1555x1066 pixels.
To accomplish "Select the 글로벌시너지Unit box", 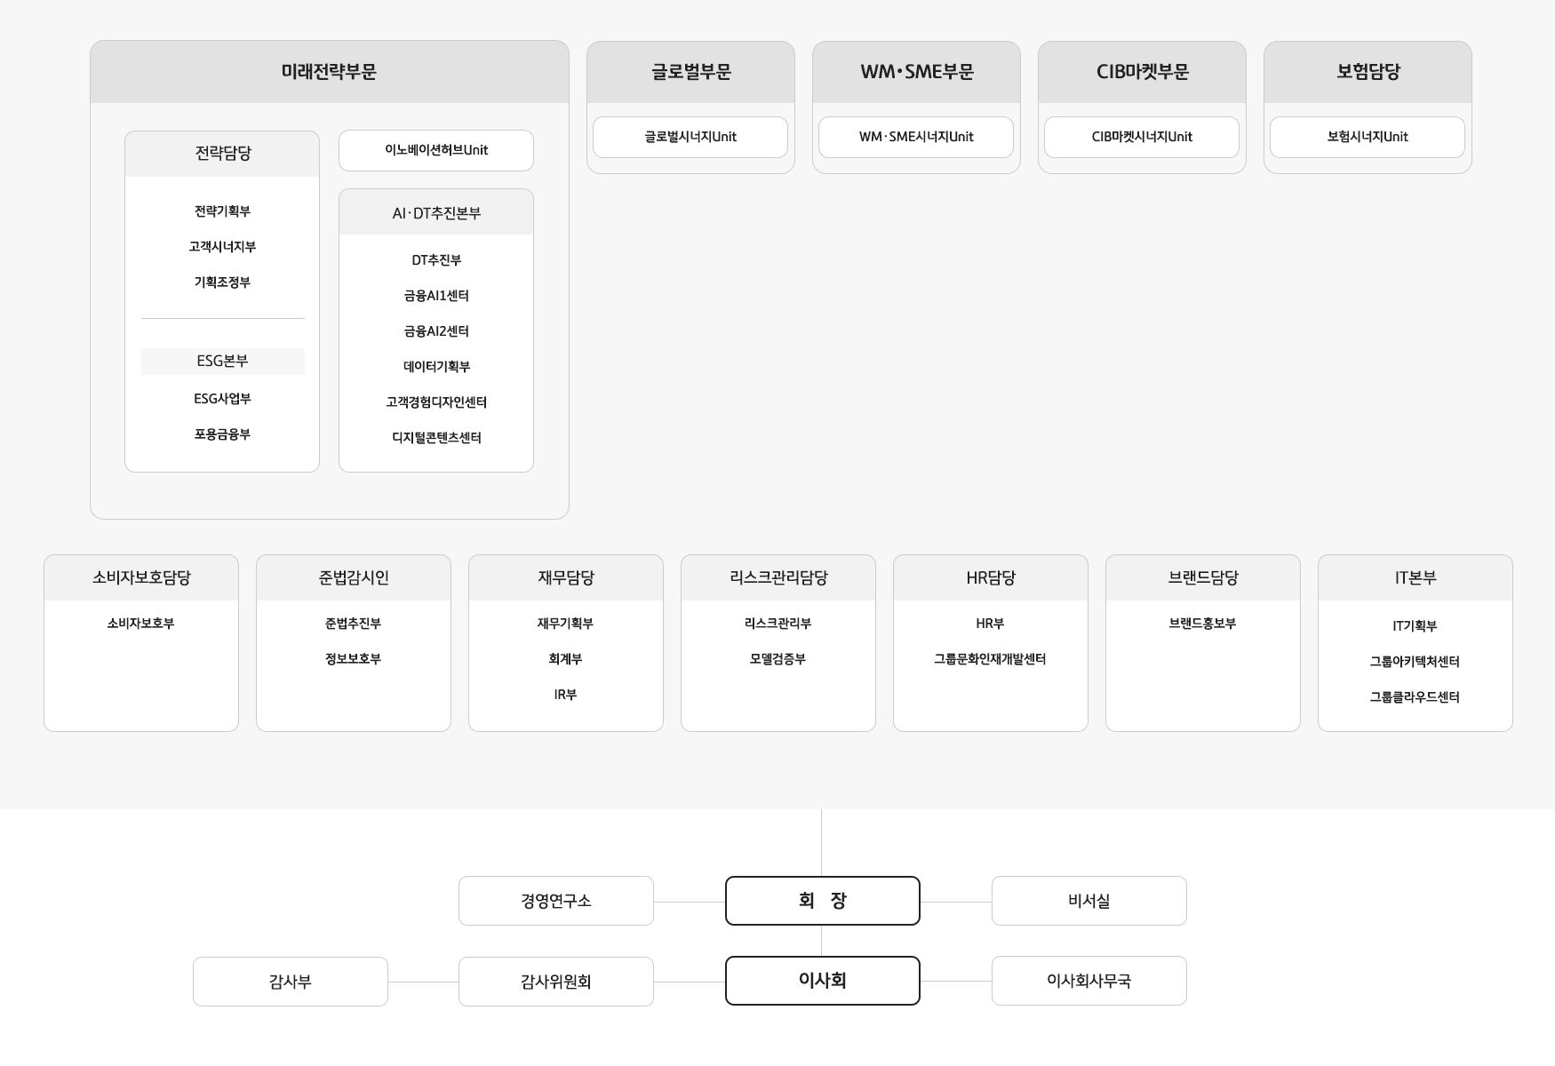I will (x=690, y=137).
